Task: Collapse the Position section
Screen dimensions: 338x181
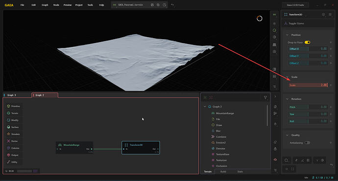Action: pos(287,35)
